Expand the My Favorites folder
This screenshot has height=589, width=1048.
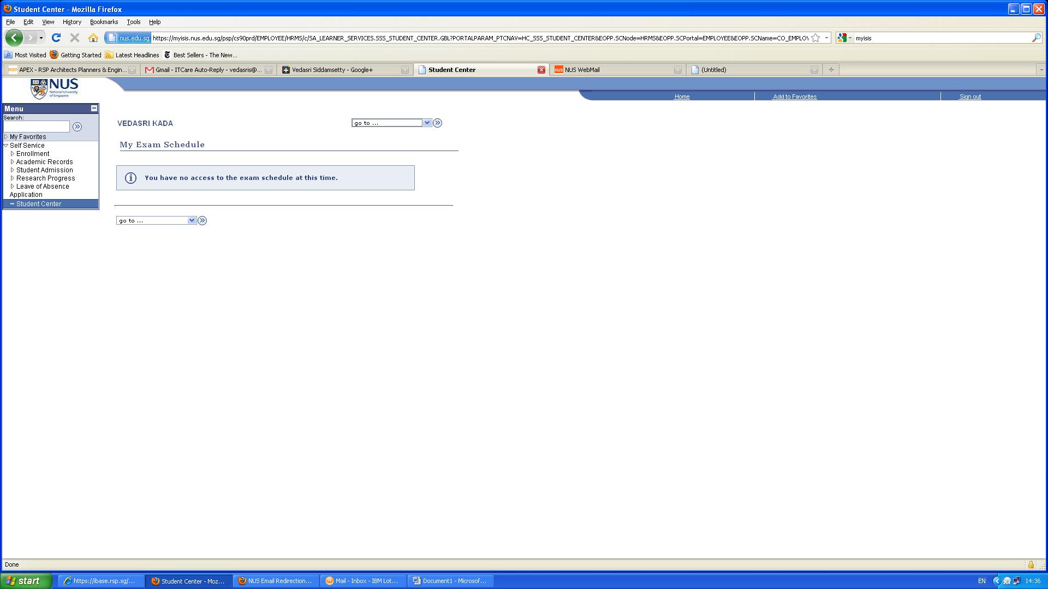point(6,137)
